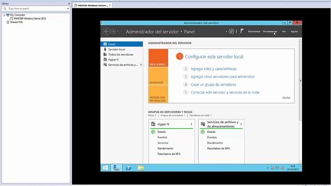331x186 pixels.
Task: Collapse the My Computer tree node
Action: [x=4, y=15]
